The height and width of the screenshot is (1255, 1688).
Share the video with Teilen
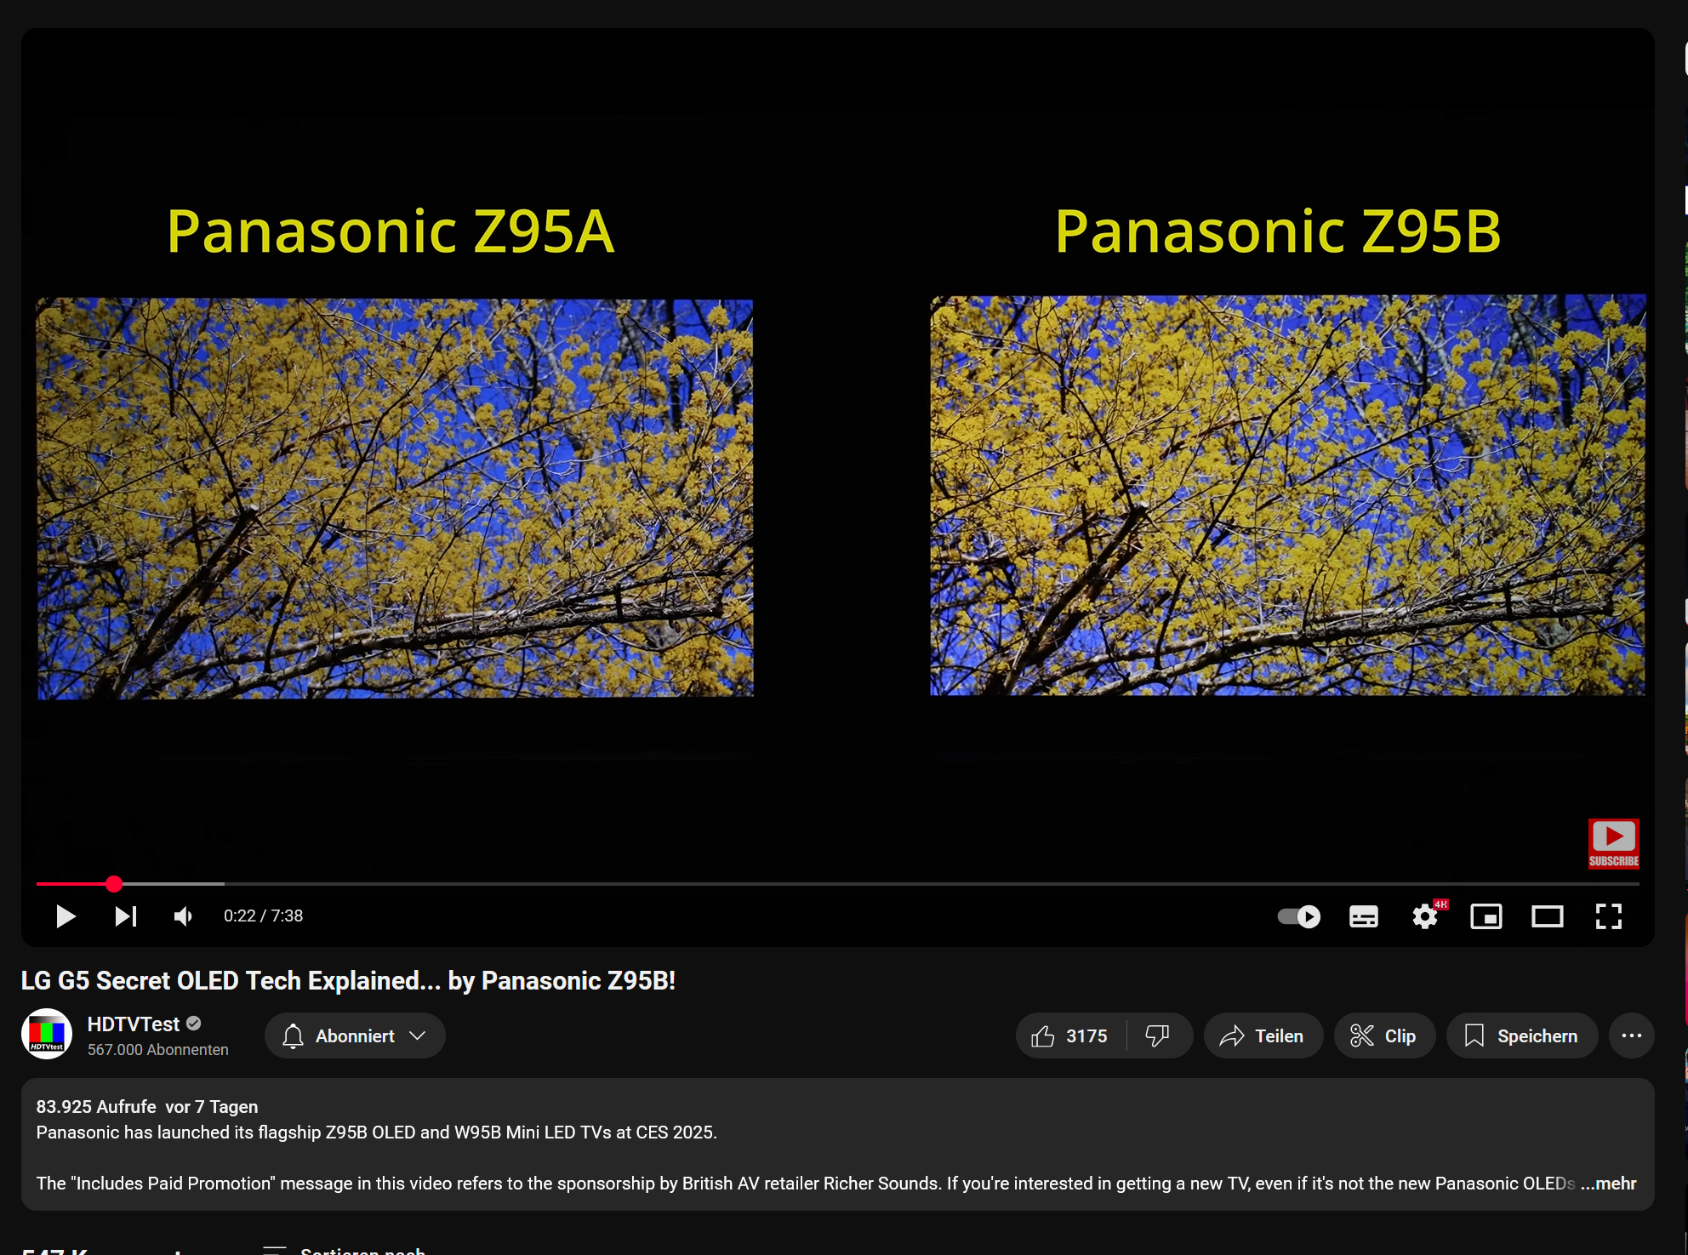(1263, 1035)
